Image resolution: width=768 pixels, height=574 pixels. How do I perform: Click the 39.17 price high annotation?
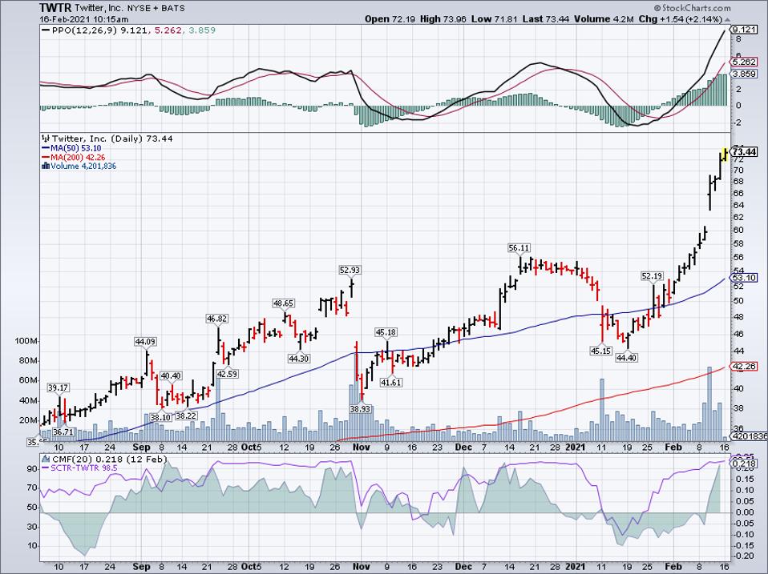59,387
